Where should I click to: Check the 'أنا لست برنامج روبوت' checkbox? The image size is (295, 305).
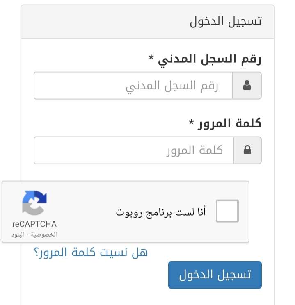pos(227,211)
